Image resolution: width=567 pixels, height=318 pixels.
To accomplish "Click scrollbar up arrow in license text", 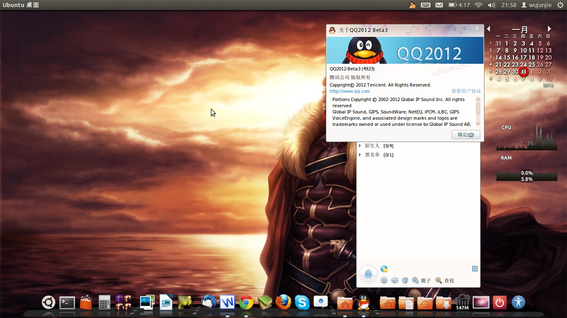I will coord(478,99).
